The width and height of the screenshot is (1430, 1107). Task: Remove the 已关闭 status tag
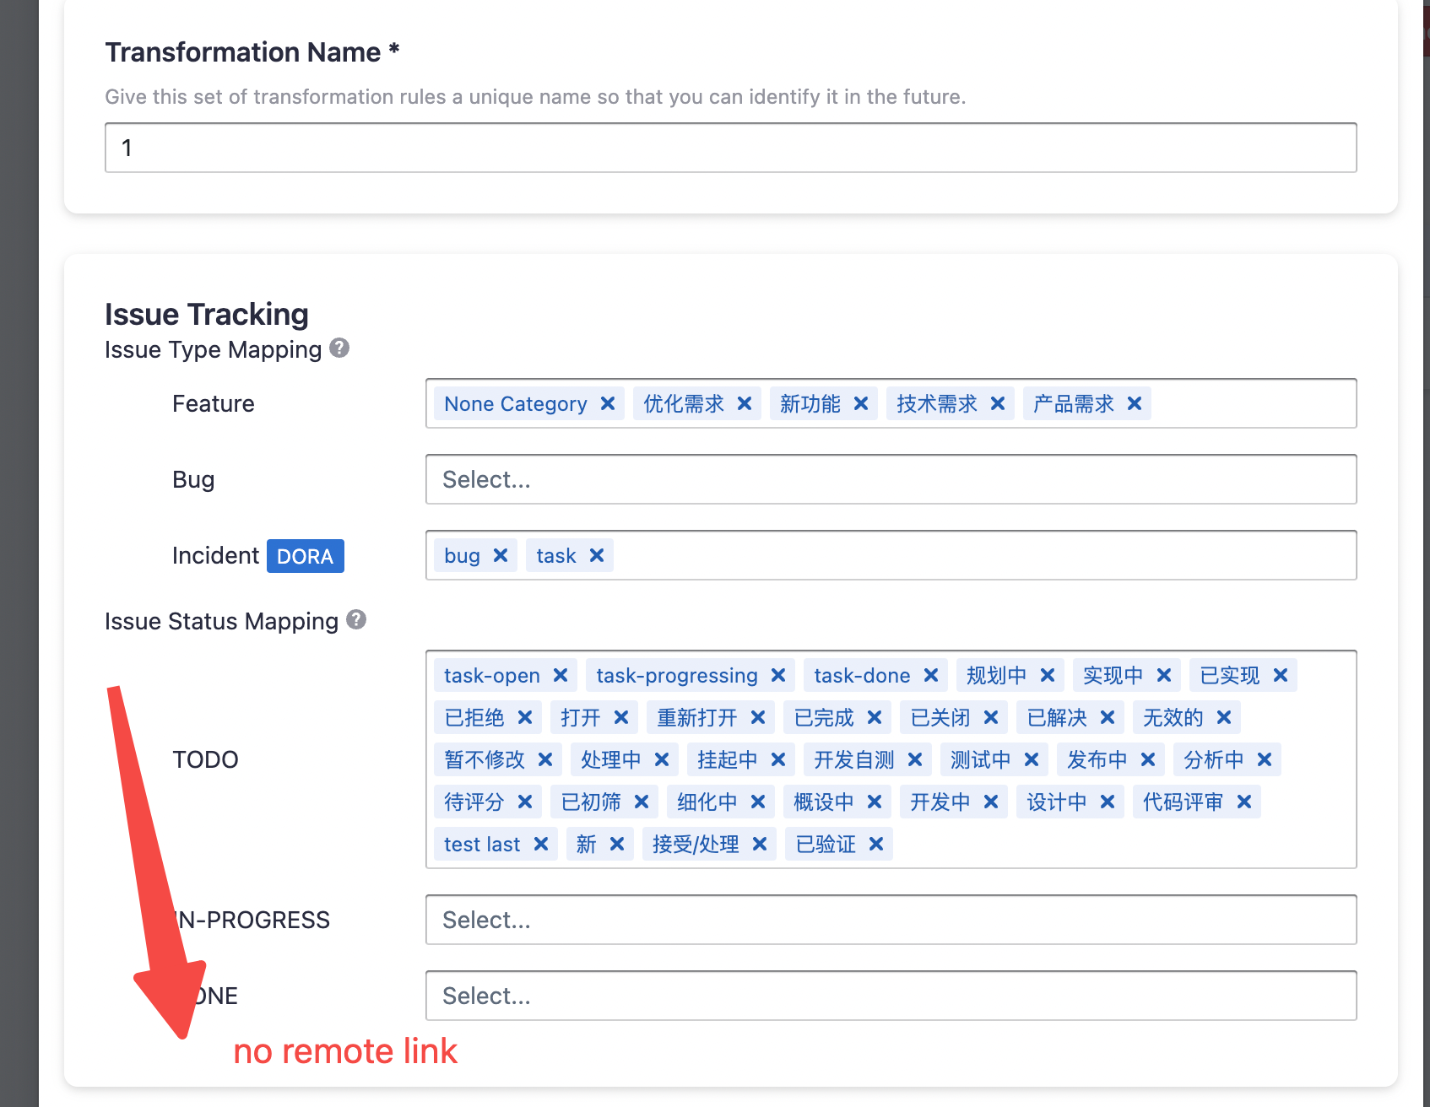coord(991,717)
